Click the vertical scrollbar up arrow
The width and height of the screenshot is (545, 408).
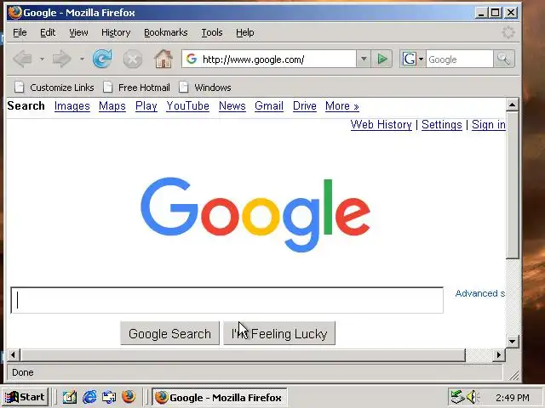tap(513, 105)
